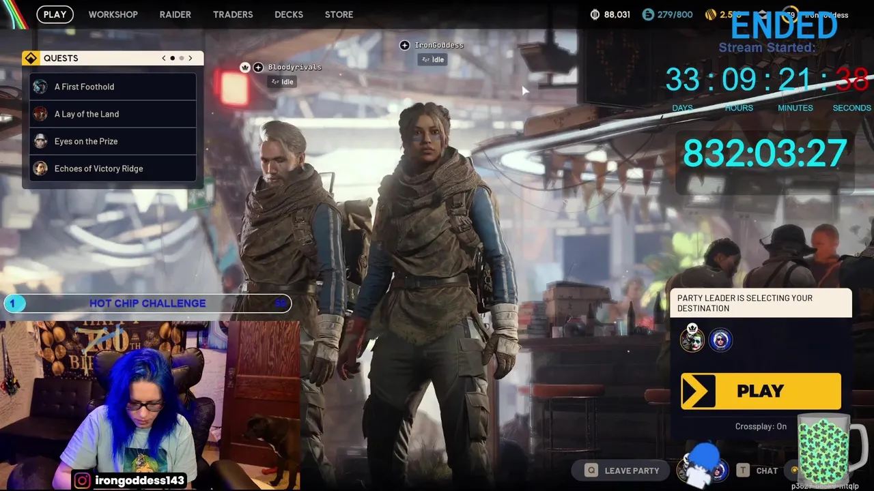Select the Bloodyrivals player name tag
Viewport: 874px width, 491px height.
pos(294,67)
